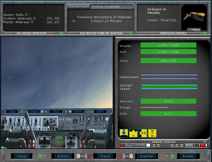Click the yellow icon with two X marks

tap(152, 133)
